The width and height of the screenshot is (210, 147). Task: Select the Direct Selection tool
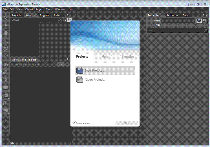(x=6, y=25)
